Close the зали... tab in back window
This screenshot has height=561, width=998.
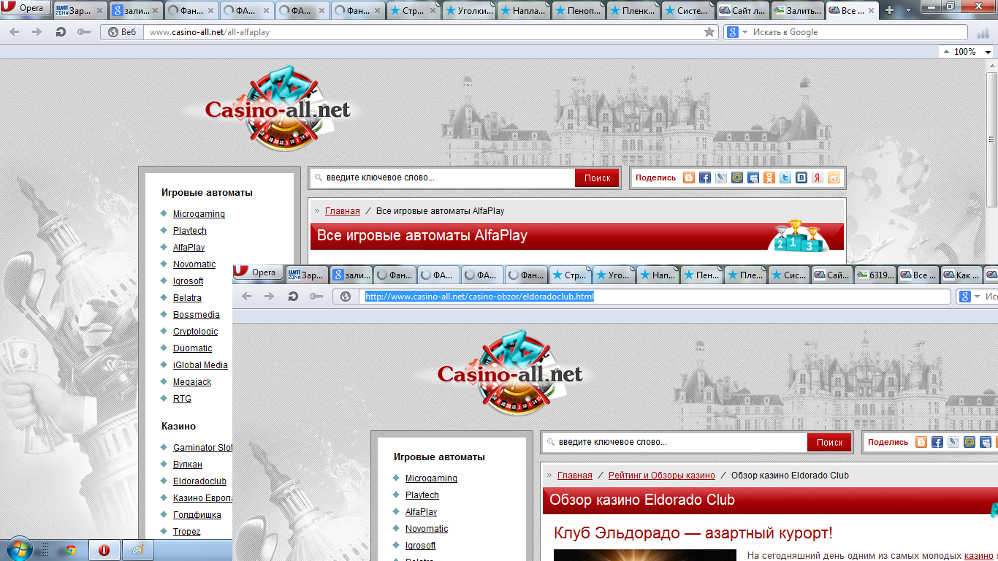coord(155,11)
